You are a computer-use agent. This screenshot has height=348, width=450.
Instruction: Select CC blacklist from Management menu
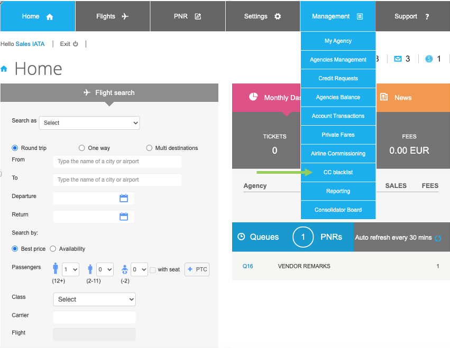[338, 172]
